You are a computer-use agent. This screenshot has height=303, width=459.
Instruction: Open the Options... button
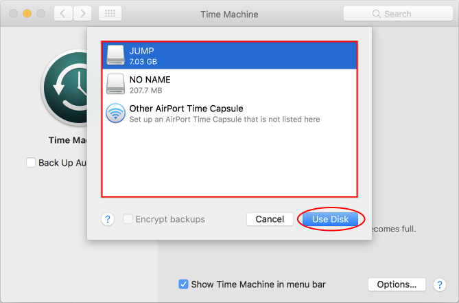[x=397, y=284]
